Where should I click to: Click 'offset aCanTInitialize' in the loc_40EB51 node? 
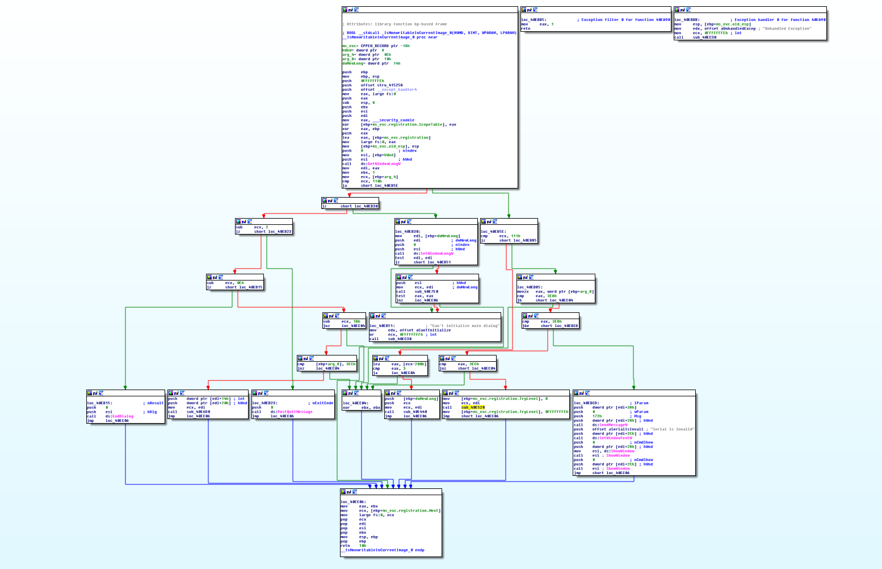pyautogui.click(x=419, y=330)
